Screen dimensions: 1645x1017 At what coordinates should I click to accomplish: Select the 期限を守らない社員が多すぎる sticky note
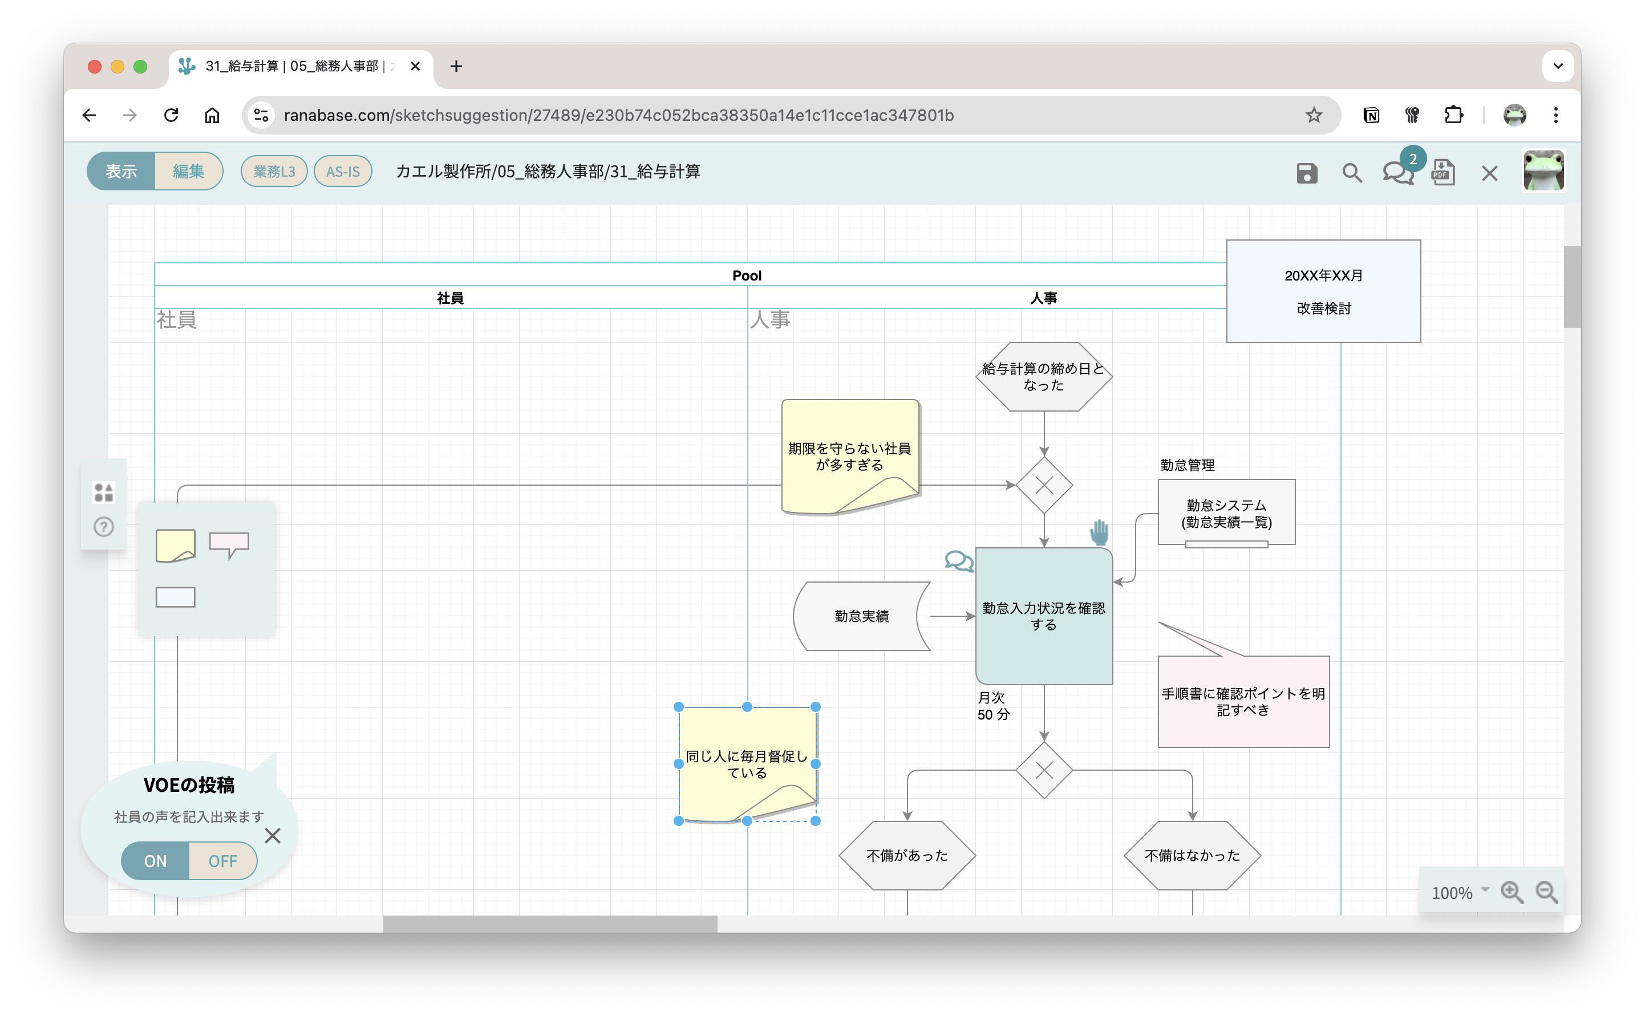click(850, 457)
